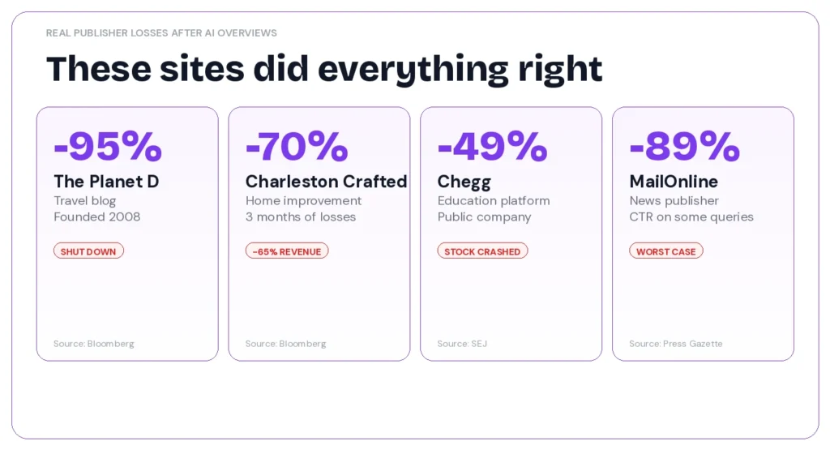This screenshot has height=450, width=830.
Task: Click the -70% statistic
Action: tap(297, 147)
